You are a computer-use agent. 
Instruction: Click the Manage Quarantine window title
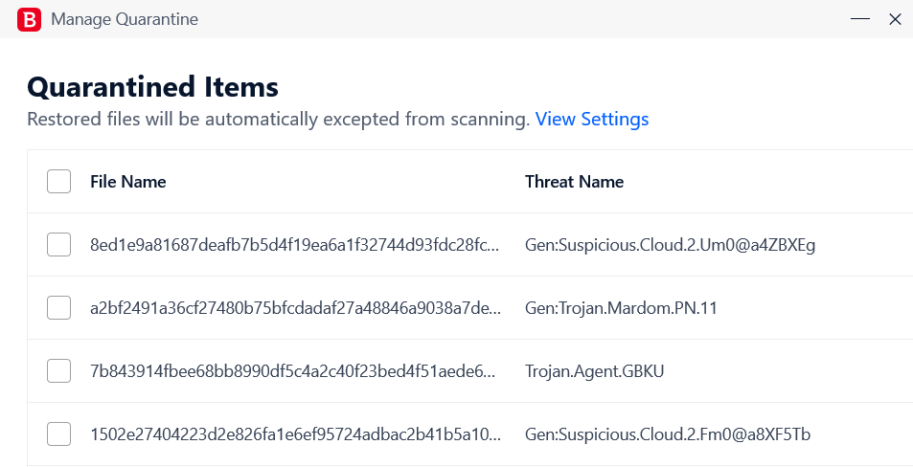tap(125, 19)
